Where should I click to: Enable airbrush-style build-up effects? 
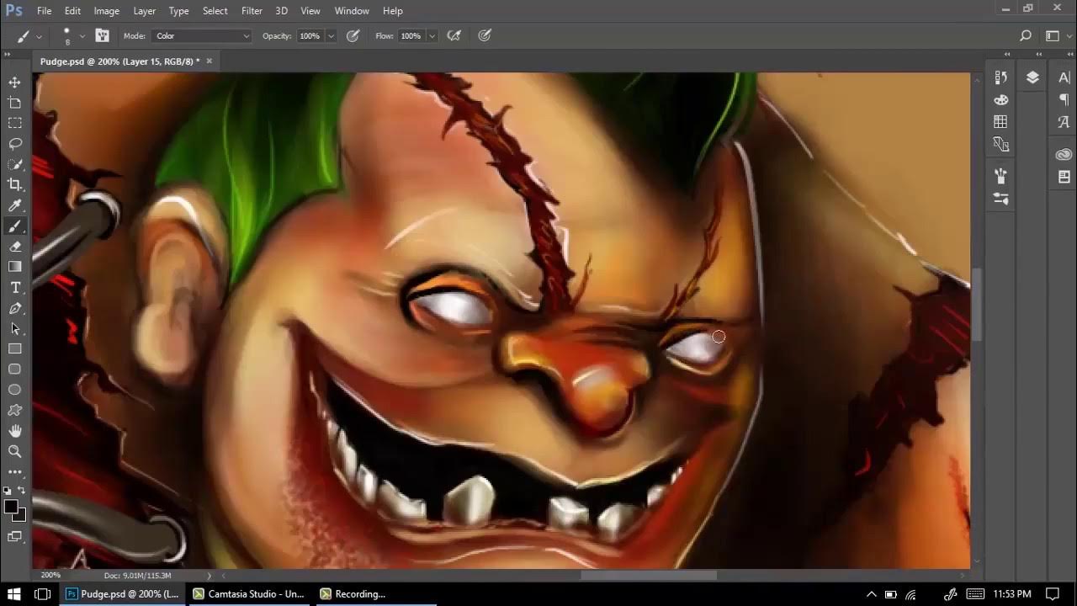point(454,36)
